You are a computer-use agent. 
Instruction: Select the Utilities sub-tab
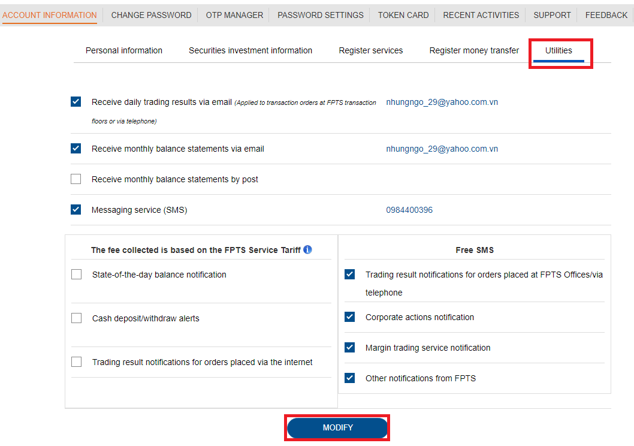[x=558, y=50]
